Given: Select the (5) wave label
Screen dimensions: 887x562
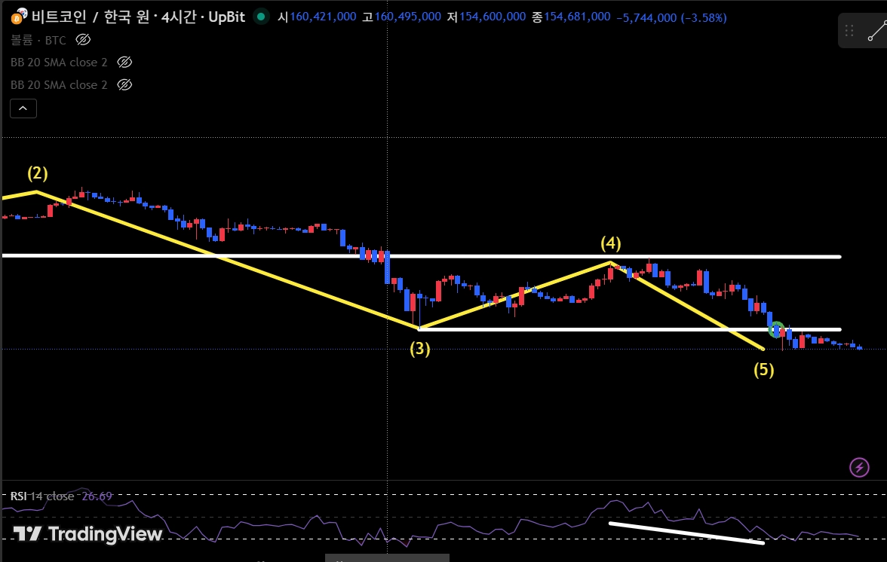Looking at the screenshot, I should (x=763, y=370).
